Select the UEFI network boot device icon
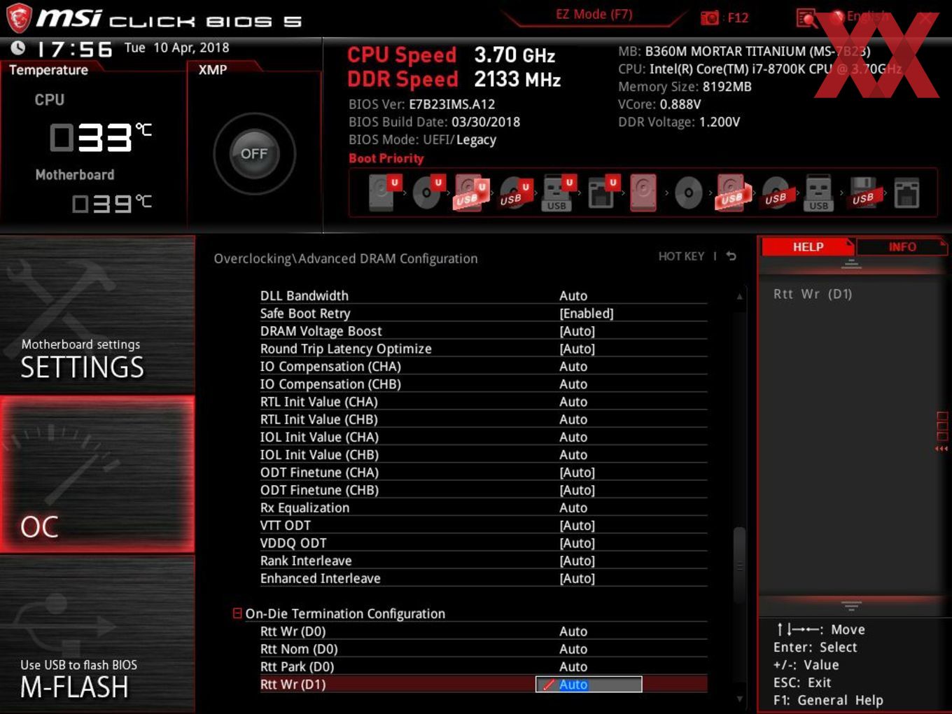Image resolution: width=952 pixels, height=714 pixels. pos(602,192)
